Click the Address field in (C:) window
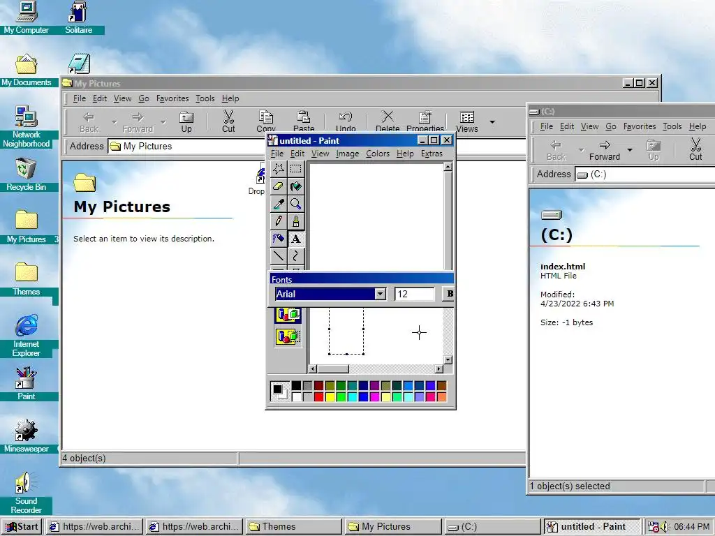Viewport: 715px width, 536px height. 644,174
